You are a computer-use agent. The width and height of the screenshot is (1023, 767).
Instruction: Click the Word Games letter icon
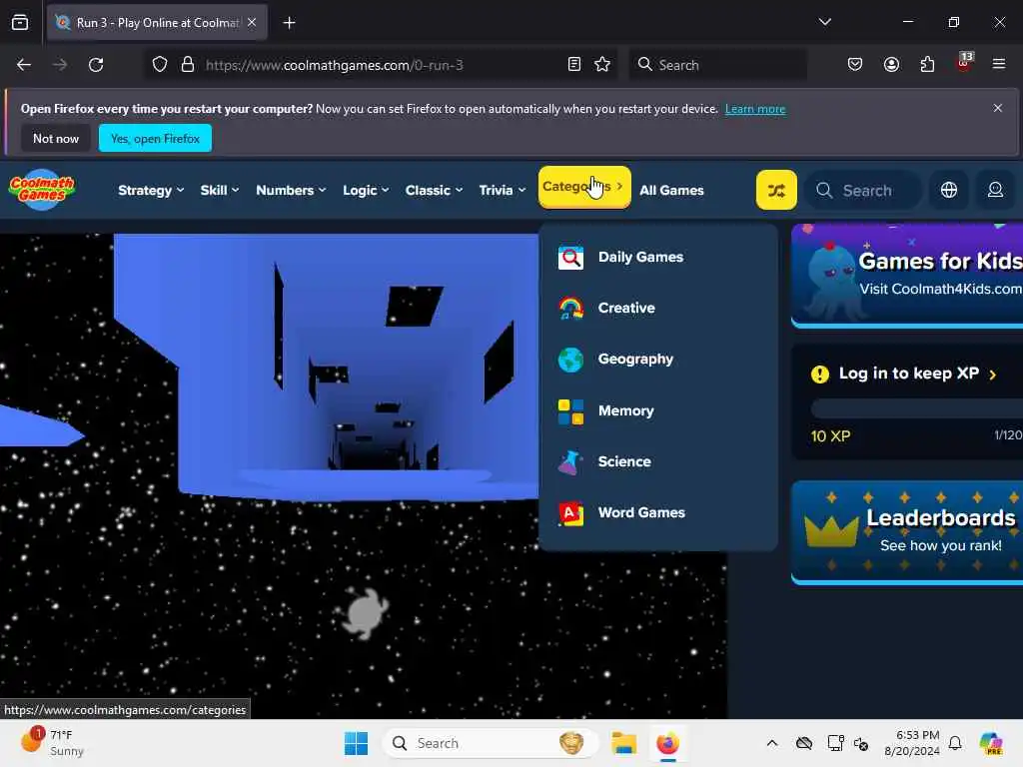(x=570, y=513)
